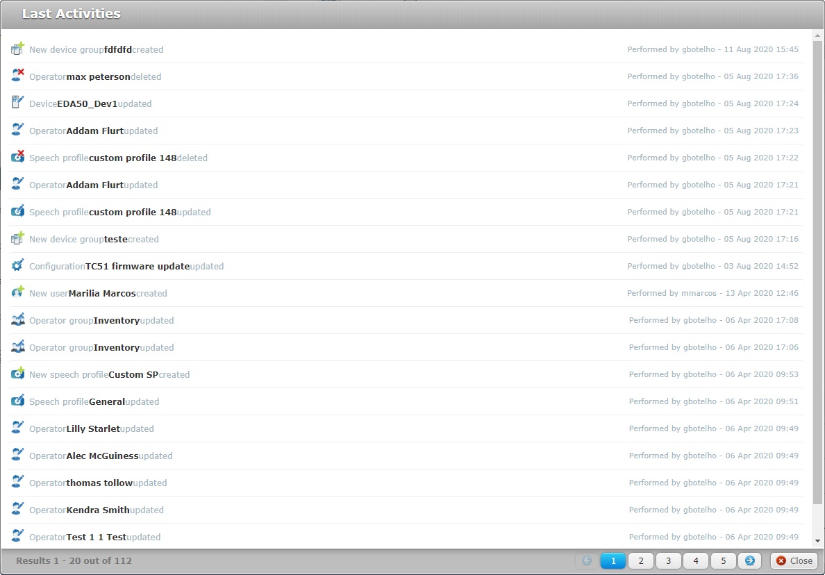The width and height of the screenshot is (825, 575).
Task: Click the configuration gear icon for TC51 firmware update
Action: (18, 266)
